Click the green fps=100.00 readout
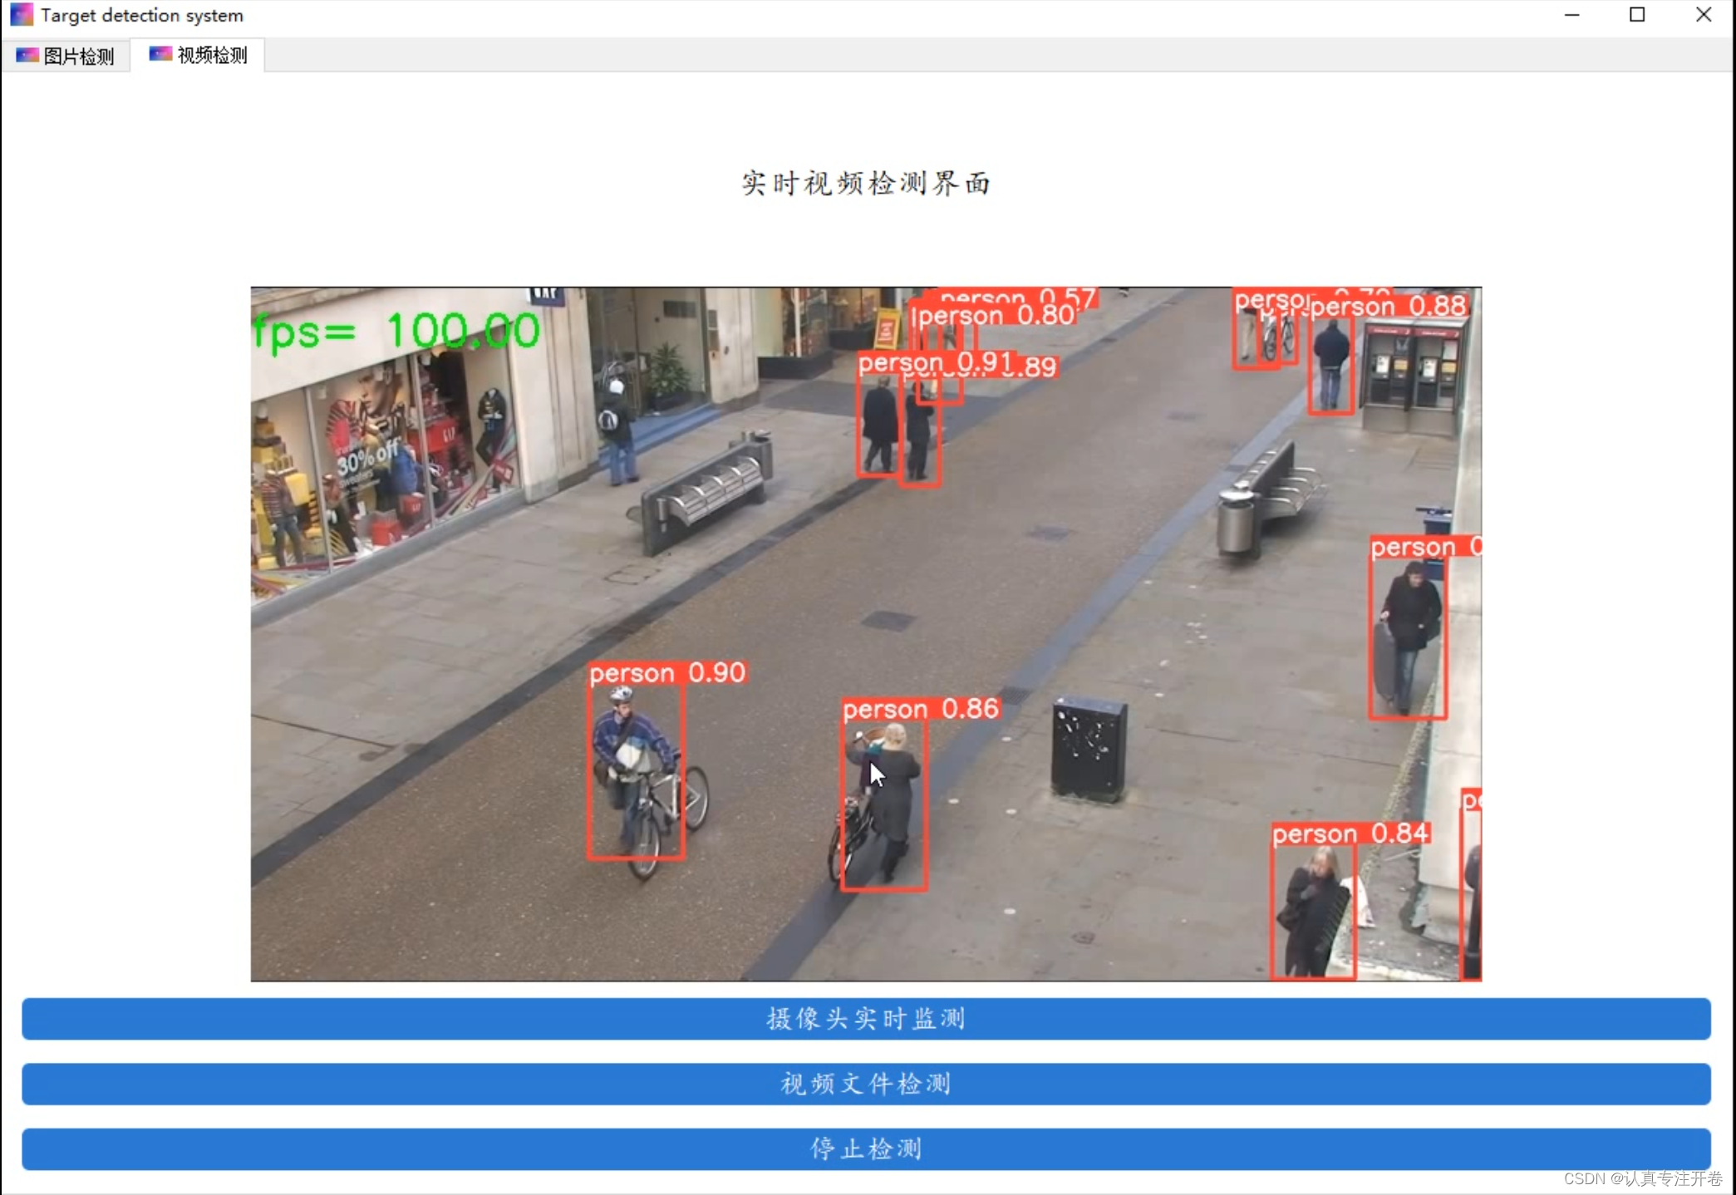Viewport: 1736px width, 1195px height. (396, 331)
